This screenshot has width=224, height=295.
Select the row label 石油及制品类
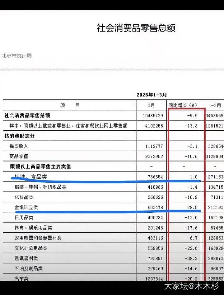29,268
